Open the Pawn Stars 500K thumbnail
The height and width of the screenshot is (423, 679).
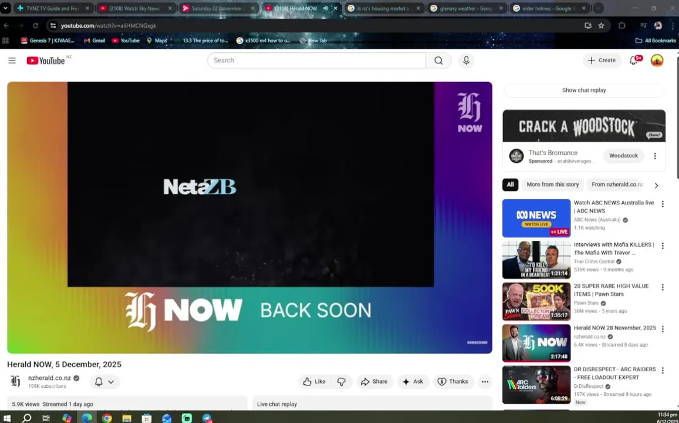[x=536, y=301]
